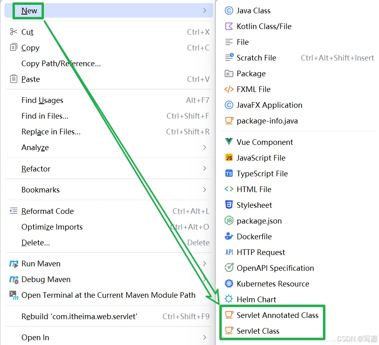379x345 pixels.
Task: Click the Kotlin Class/File icon
Action: coord(229,26)
